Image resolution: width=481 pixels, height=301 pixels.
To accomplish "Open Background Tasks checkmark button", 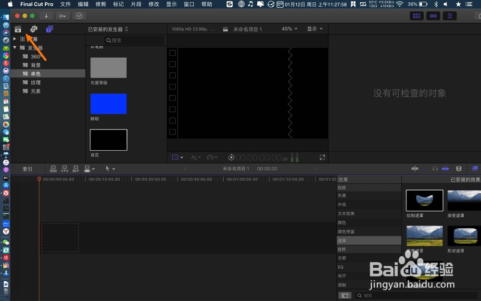I will click(79, 16).
